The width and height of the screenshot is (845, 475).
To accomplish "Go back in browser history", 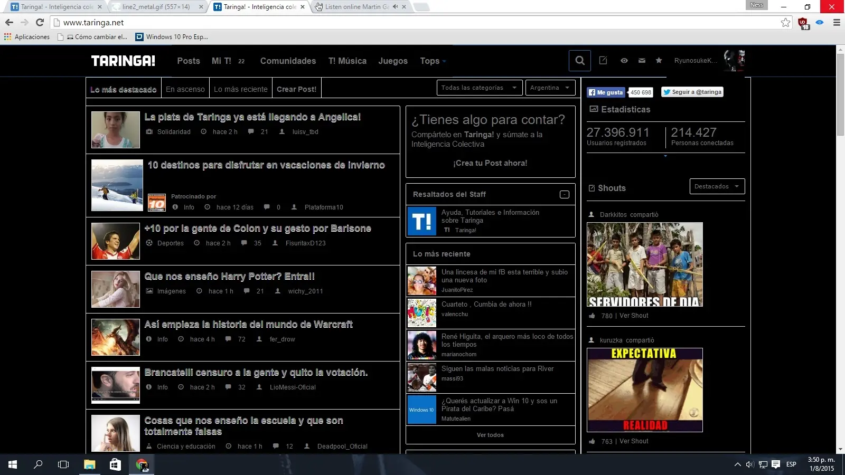I will (x=9, y=22).
